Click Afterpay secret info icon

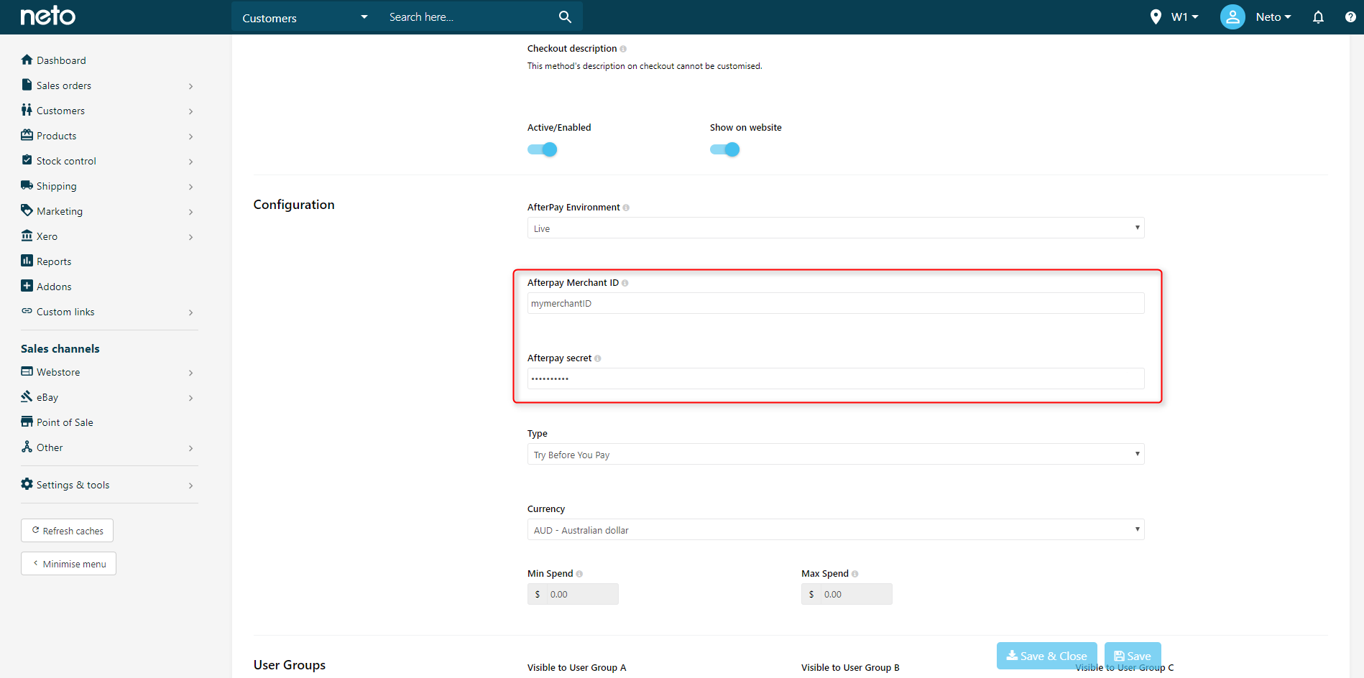[x=597, y=358]
